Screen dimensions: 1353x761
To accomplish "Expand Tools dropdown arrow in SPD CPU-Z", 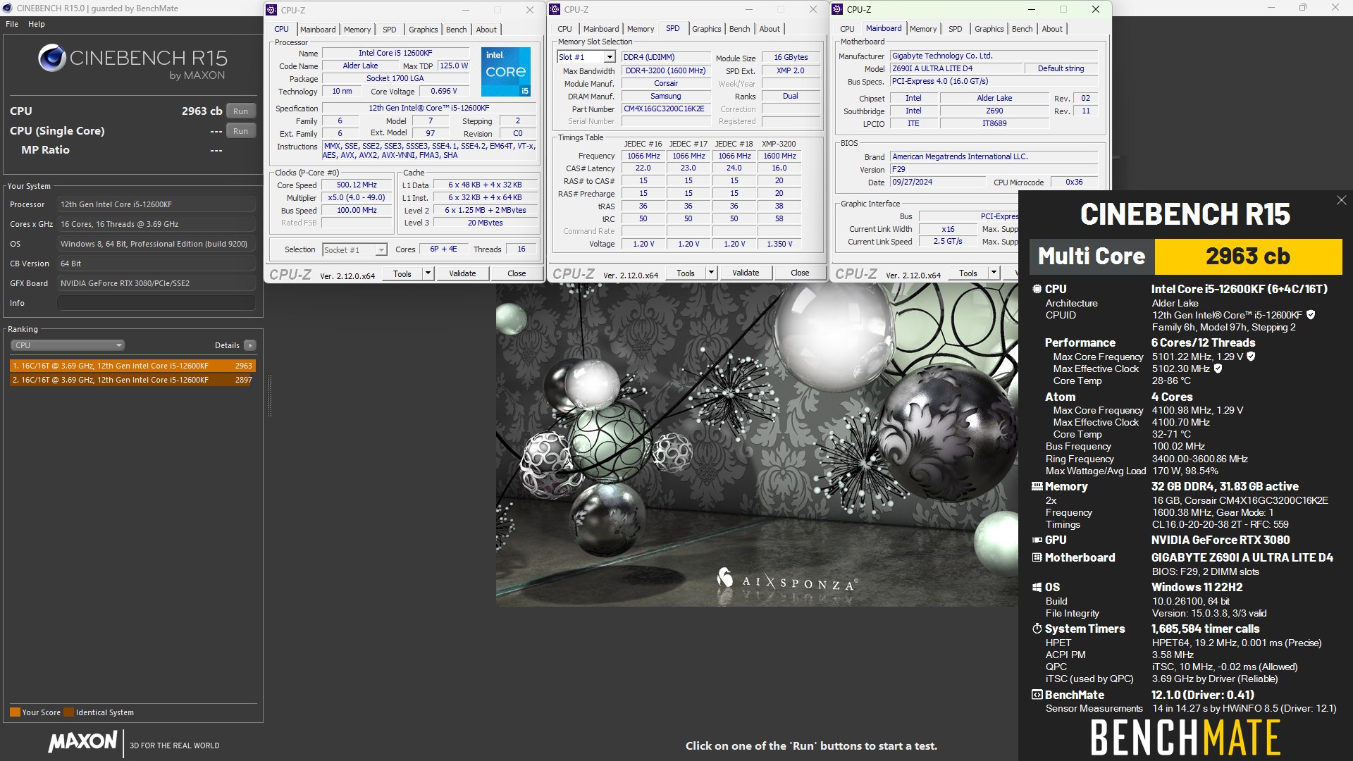I will point(711,273).
